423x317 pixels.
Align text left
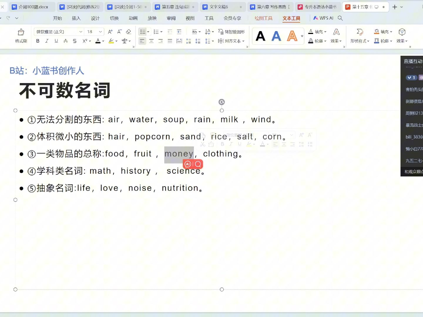click(142, 41)
